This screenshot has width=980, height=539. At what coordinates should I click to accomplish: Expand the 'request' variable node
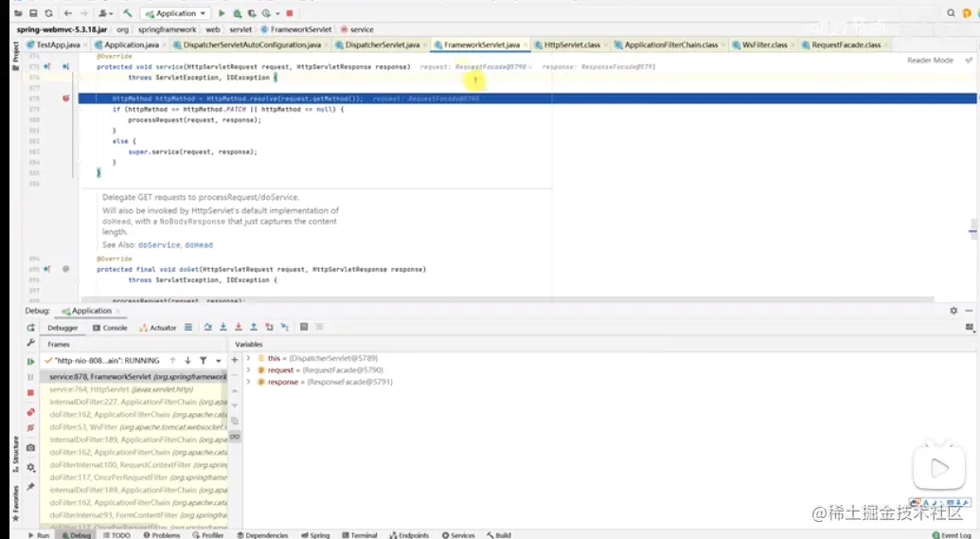pyautogui.click(x=248, y=370)
